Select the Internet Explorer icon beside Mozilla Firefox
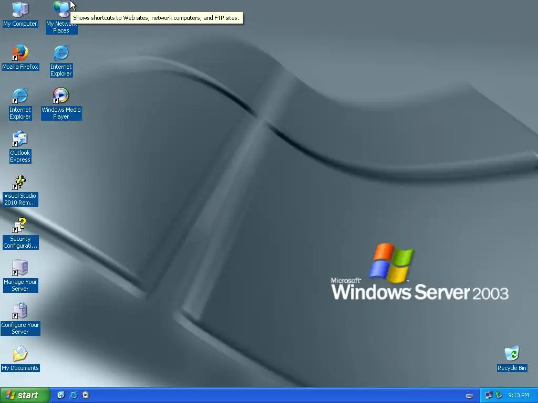 click(61, 61)
